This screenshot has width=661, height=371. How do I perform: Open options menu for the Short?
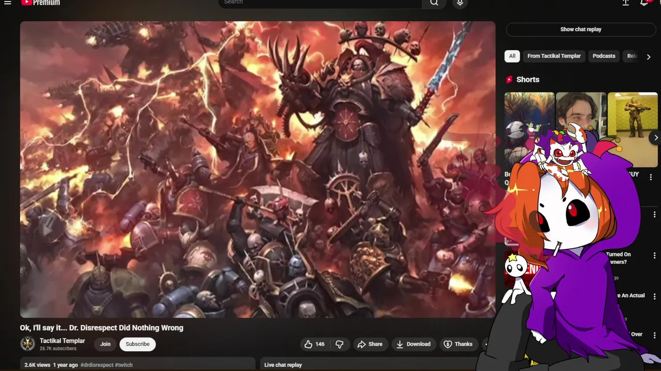pos(651,177)
